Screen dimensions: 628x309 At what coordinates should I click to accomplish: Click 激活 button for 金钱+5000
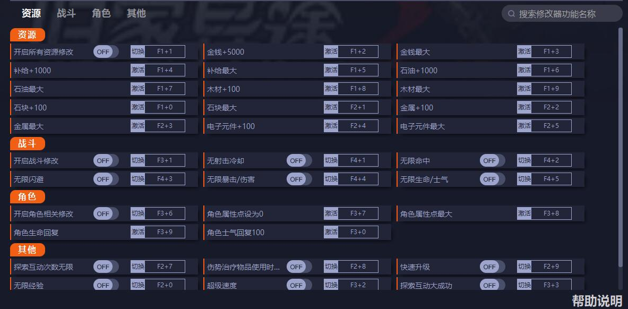click(x=331, y=51)
